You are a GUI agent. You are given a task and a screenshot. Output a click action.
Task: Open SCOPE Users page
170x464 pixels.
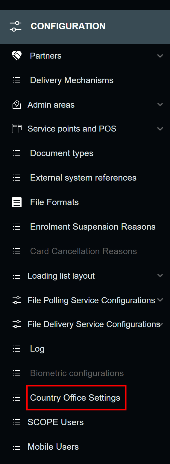coord(56,422)
